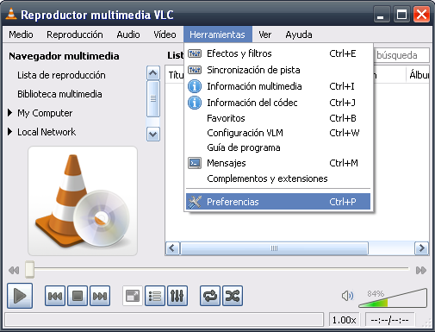Open the Ayuda menu
This screenshot has height=332, width=435.
point(299,34)
